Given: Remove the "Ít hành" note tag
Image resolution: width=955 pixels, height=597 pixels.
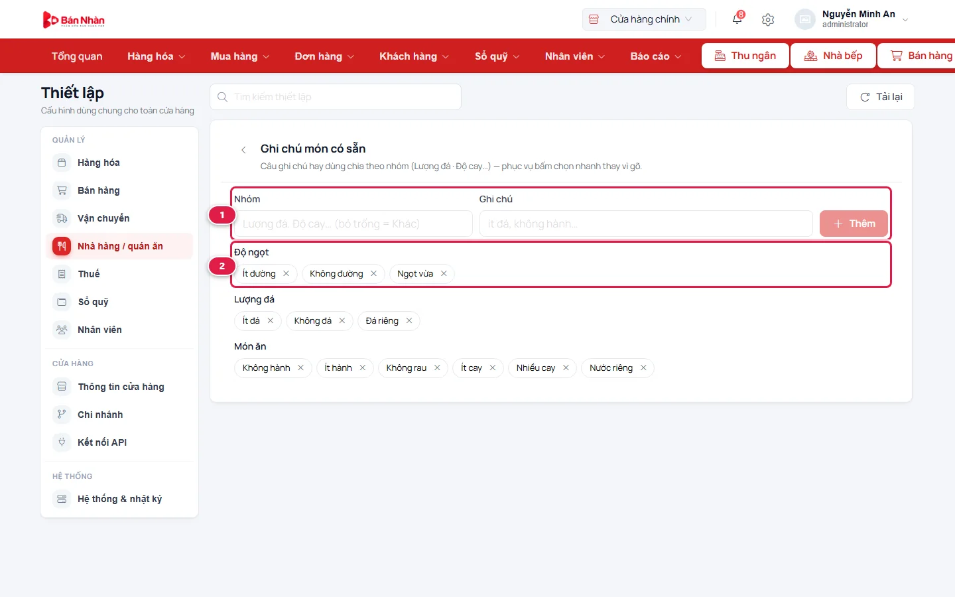Looking at the screenshot, I should coord(363,367).
